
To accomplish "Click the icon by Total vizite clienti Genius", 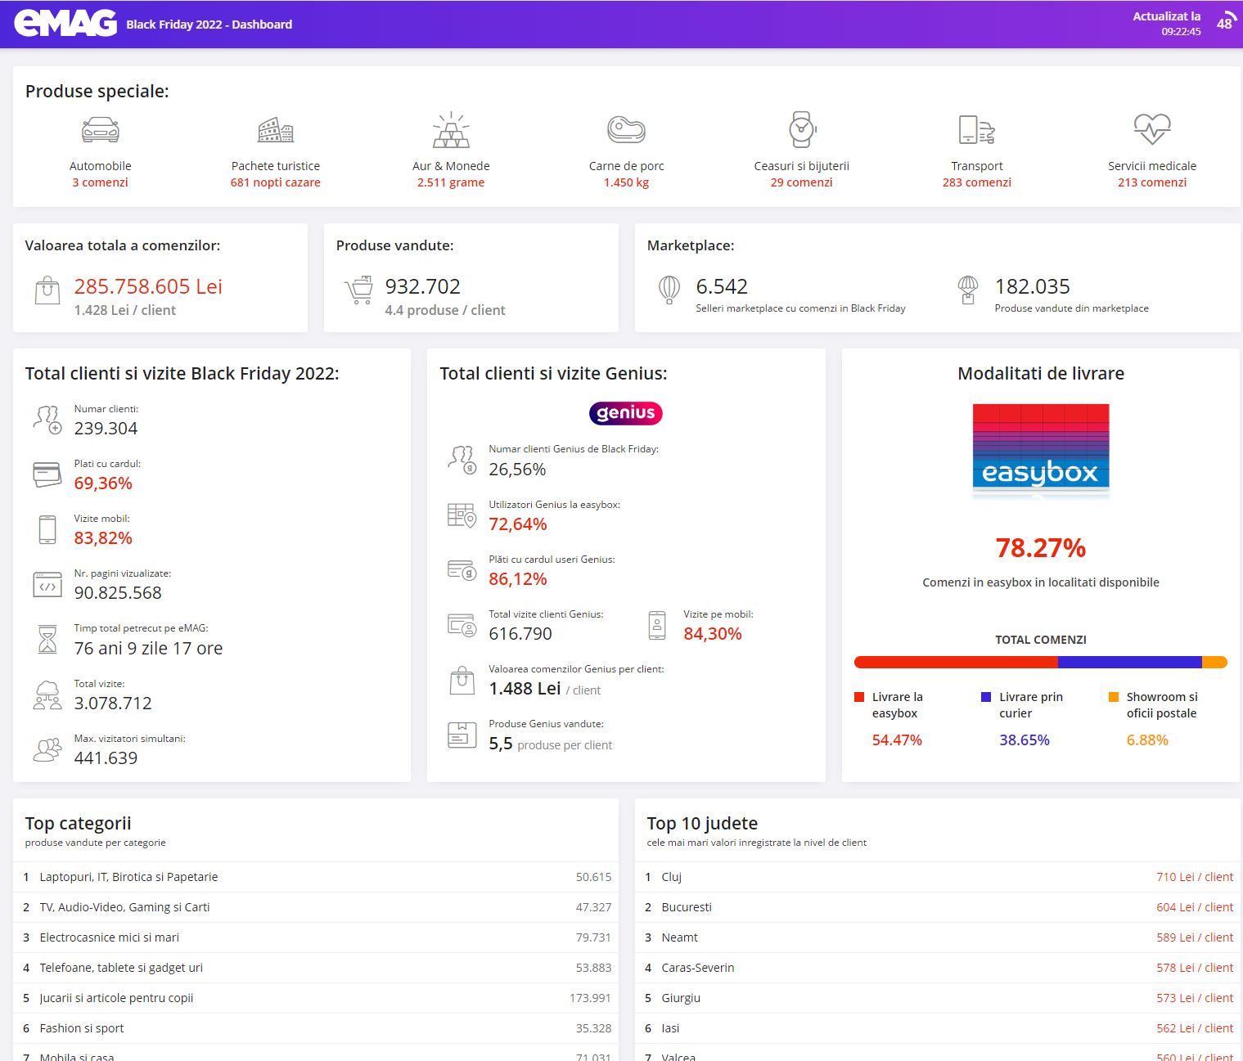I will pyautogui.click(x=462, y=625).
